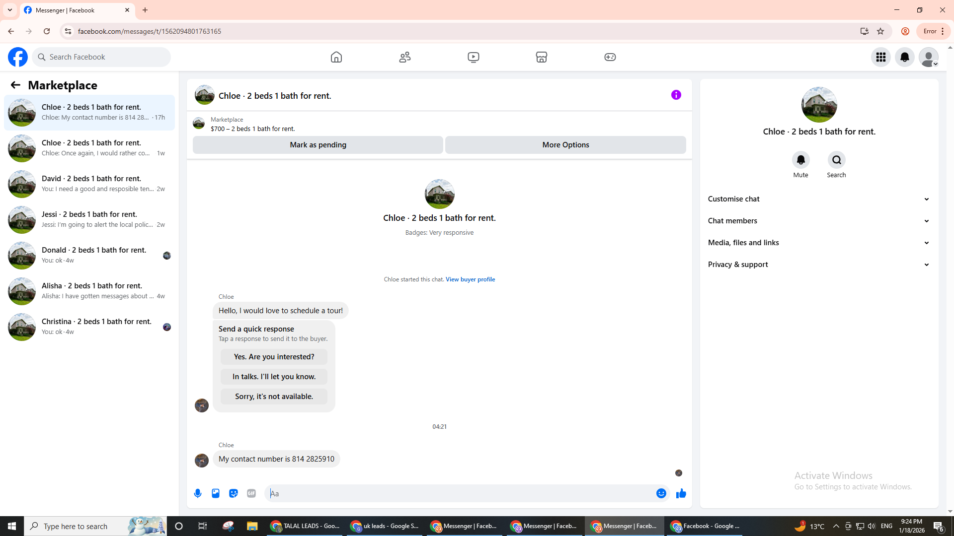The height and width of the screenshot is (536, 954).
Task: Open the sticker picker icon
Action: coord(234,493)
